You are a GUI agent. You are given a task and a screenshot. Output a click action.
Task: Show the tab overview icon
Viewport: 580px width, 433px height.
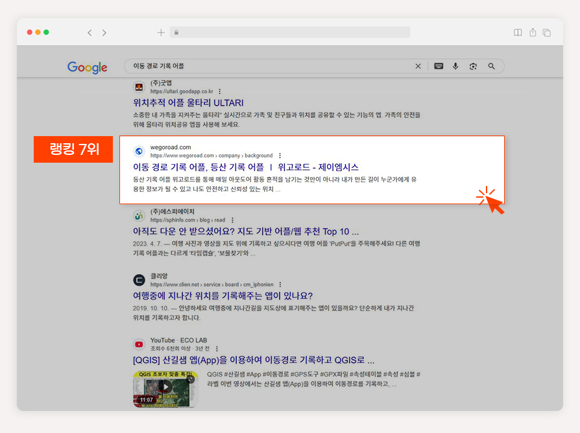[547, 32]
